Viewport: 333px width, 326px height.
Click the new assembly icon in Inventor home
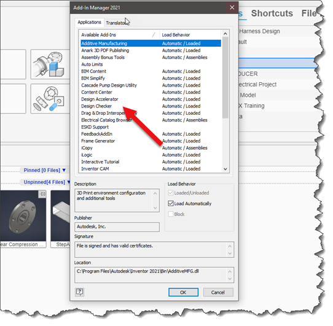pos(50,64)
